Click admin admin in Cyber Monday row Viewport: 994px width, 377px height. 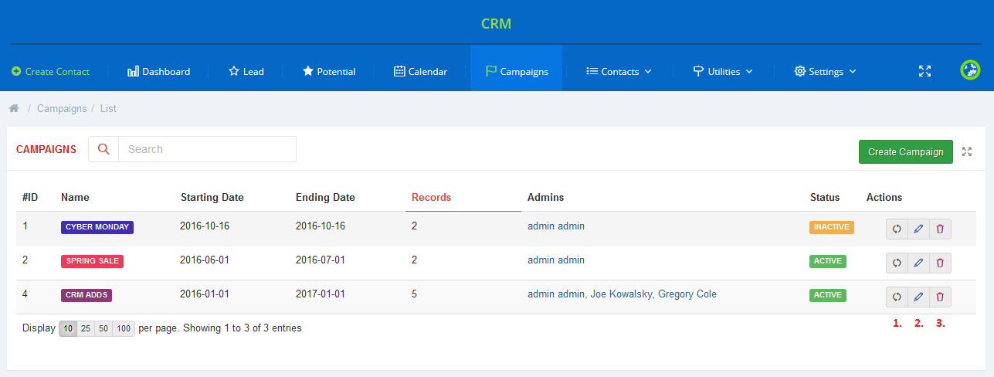click(556, 226)
